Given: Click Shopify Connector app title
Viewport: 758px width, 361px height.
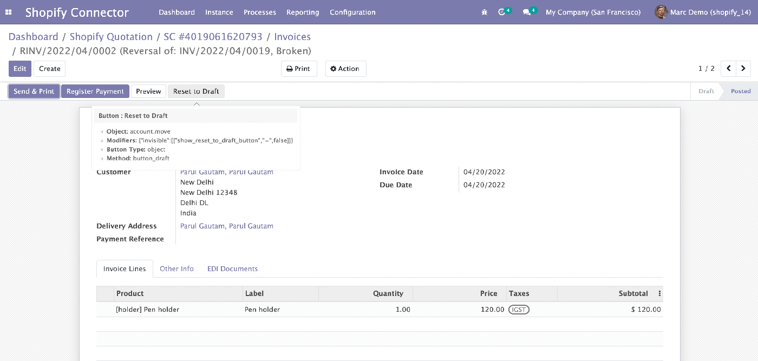Looking at the screenshot, I should (77, 12).
